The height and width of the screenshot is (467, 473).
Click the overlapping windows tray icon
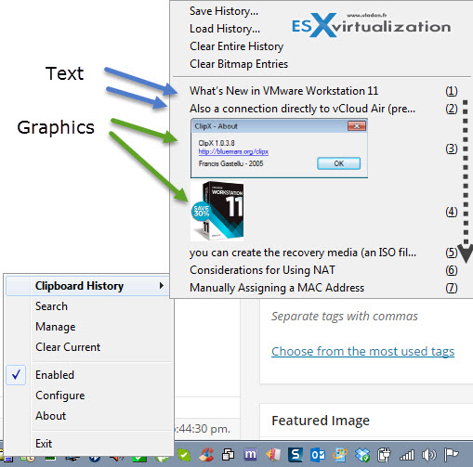[x=228, y=455]
